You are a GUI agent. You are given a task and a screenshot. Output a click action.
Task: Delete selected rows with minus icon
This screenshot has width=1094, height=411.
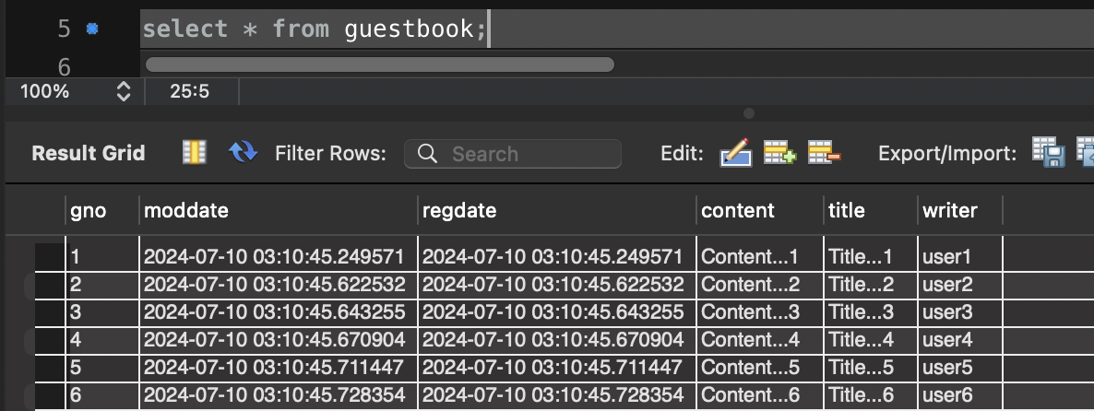click(824, 152)
